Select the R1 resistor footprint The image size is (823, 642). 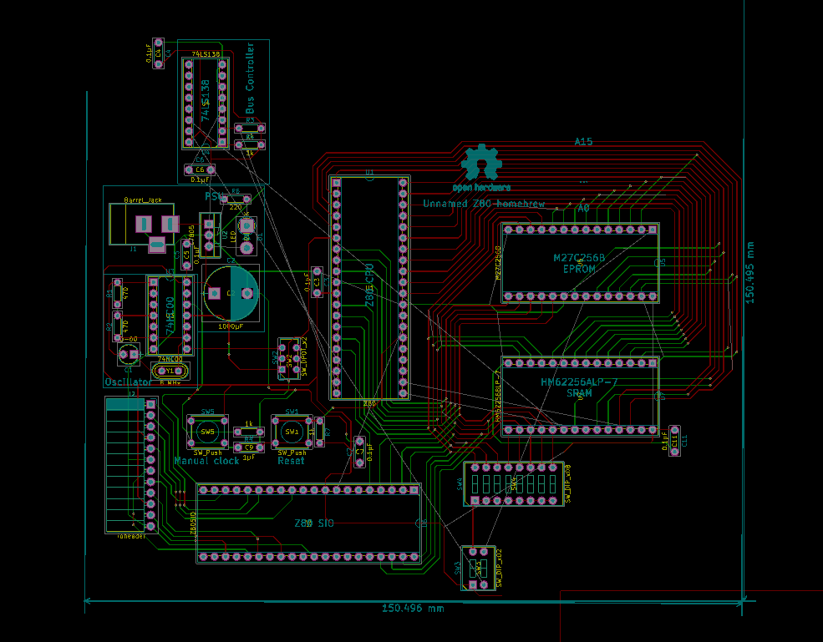118,294
